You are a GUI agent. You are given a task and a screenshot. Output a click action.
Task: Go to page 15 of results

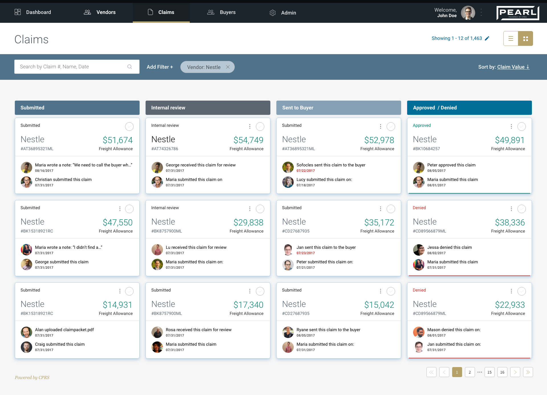pyautogui.click(x=489, y=372)
